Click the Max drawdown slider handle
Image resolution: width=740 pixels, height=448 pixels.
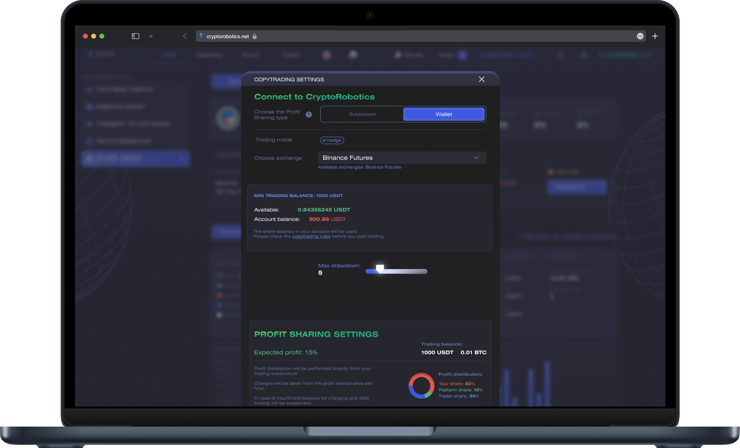coord(380,269)
